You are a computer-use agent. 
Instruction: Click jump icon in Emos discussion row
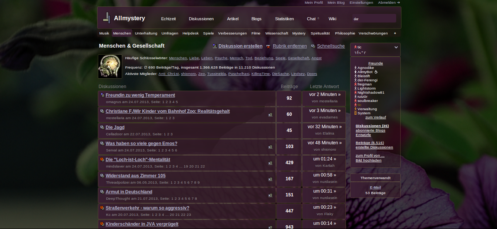click(270, 147)
